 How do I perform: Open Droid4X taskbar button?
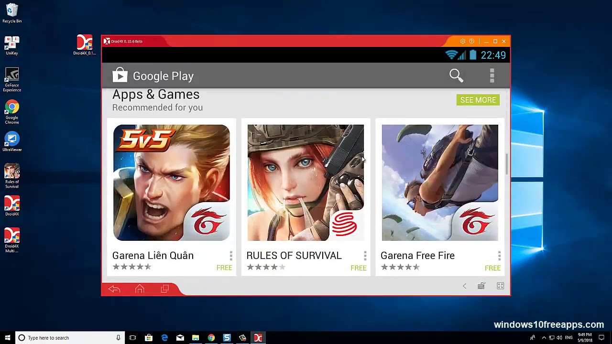258,338
